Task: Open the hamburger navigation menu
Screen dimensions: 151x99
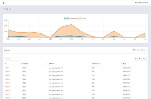Action: pyautogui.click(x=4, y=3)
